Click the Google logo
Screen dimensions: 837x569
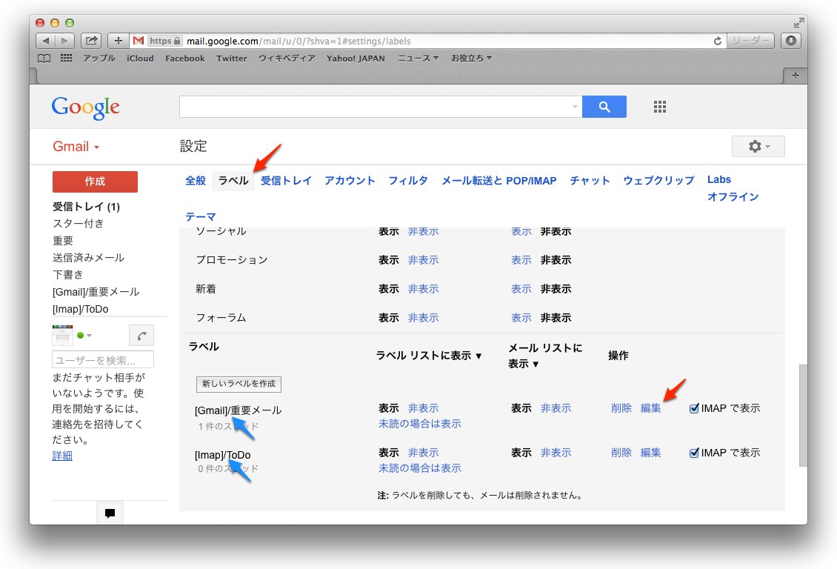coord(85,108)
